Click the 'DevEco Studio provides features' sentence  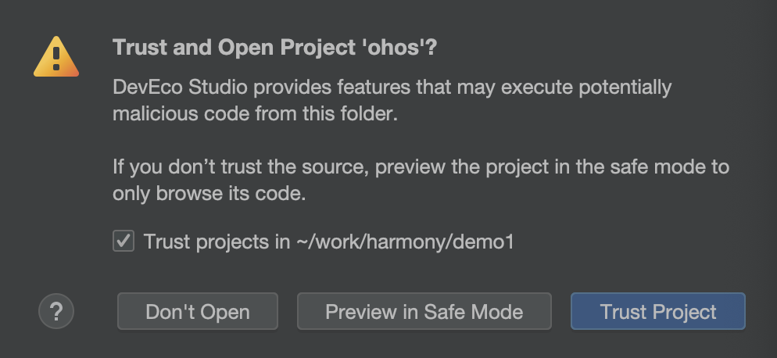click(263, 88)
